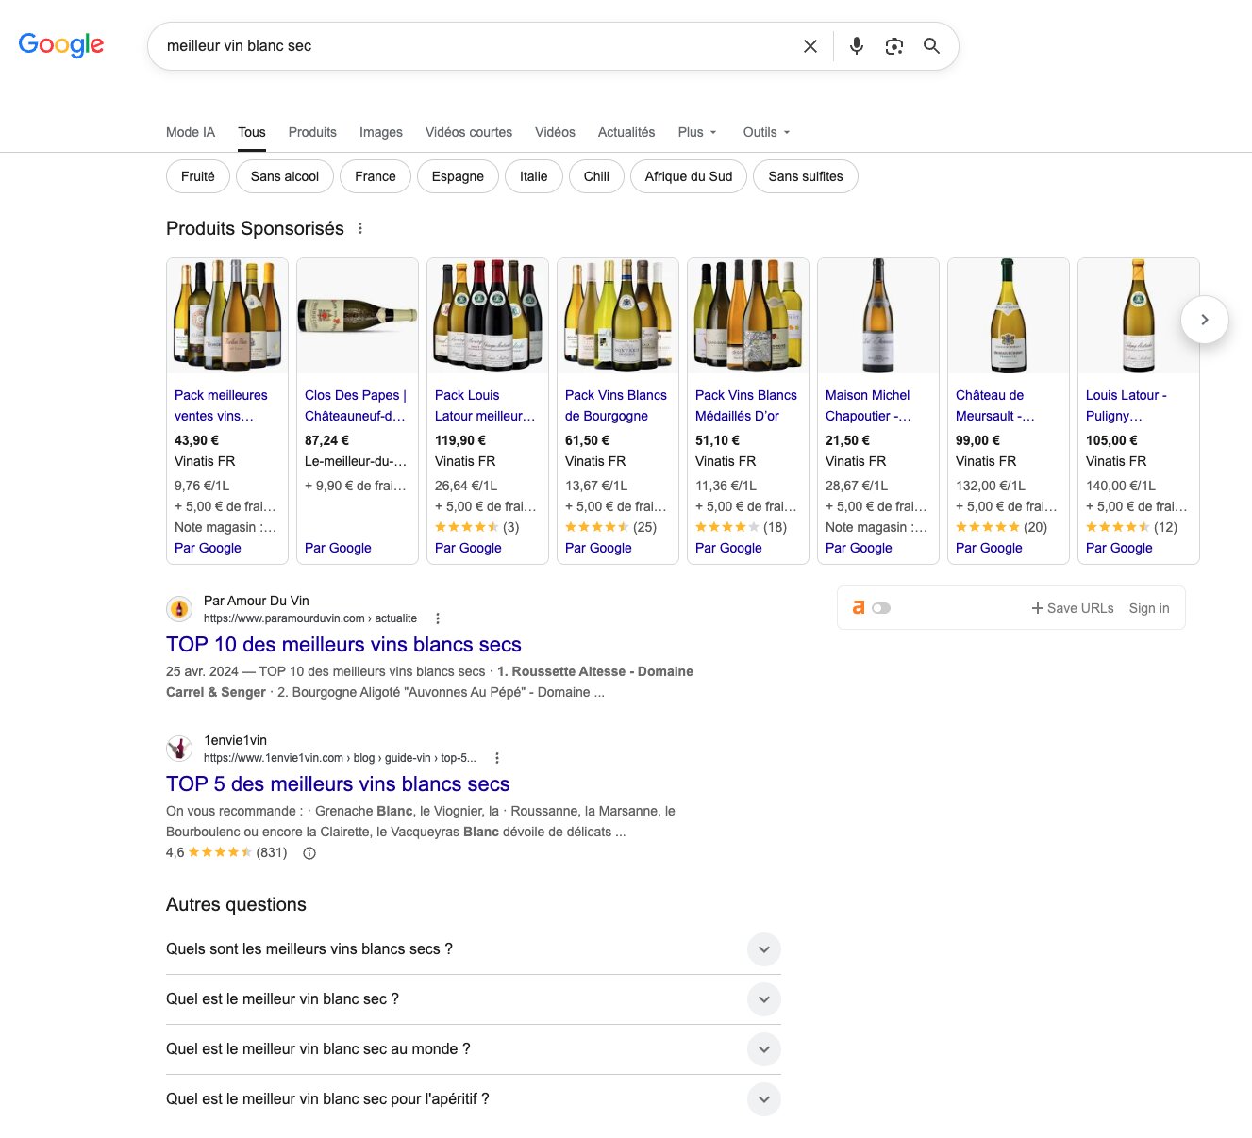This screenshot has height=1138, width=1252.
Task: Click Par Amour Du Vin favicon
Action: pos(179,609)
